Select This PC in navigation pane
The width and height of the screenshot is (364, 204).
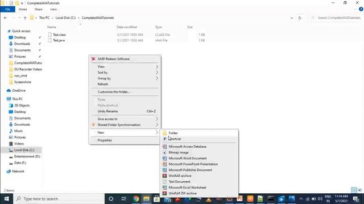point(17,99)
